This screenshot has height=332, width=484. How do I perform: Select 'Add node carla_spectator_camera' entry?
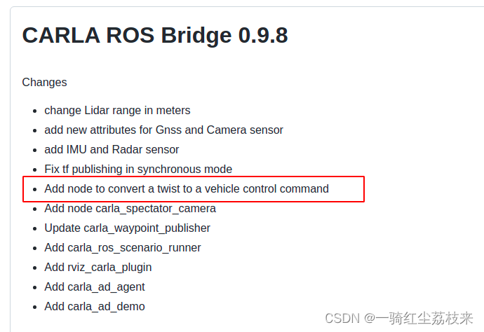(130, 208)
